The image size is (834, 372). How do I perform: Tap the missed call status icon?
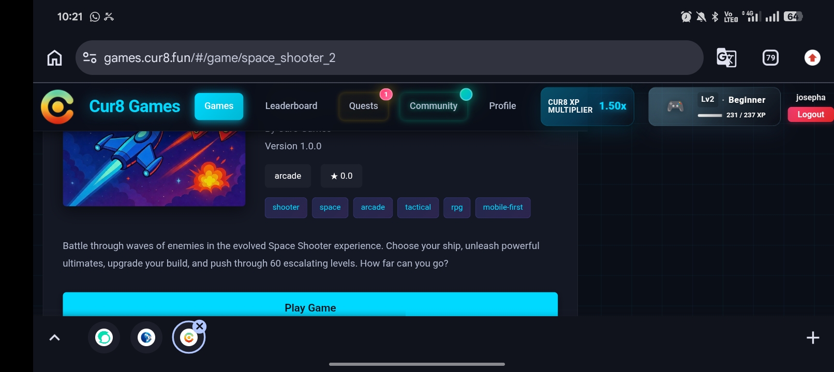click(109, 17)
